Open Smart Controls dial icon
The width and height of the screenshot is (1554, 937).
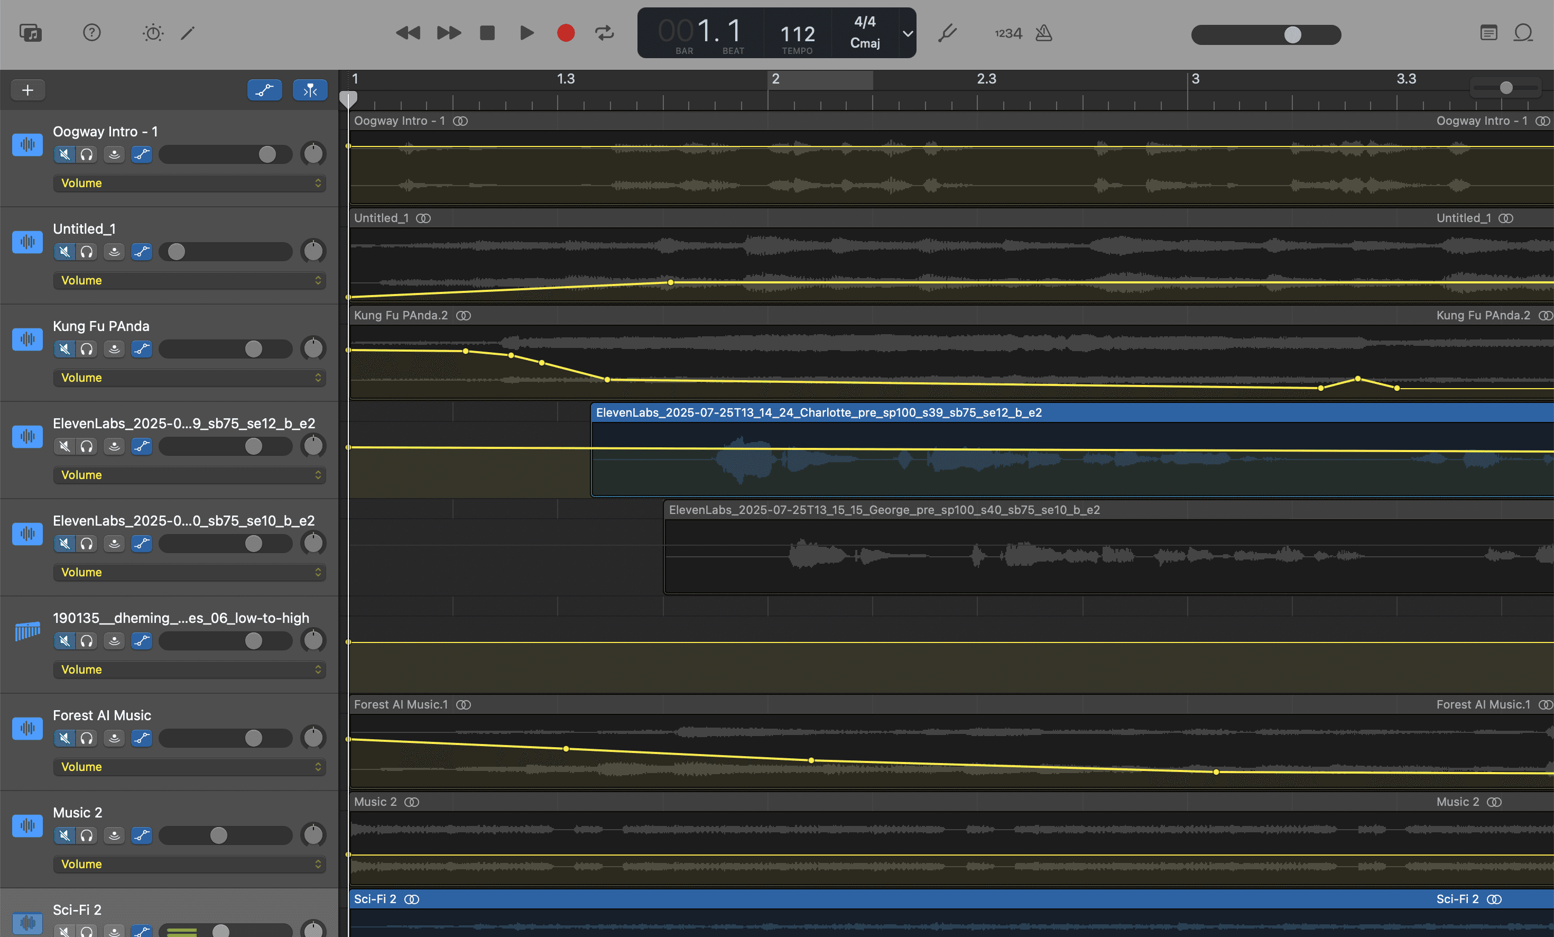(x=153, y=33)
